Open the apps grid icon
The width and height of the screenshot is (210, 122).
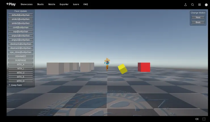(x=199, y=5)
